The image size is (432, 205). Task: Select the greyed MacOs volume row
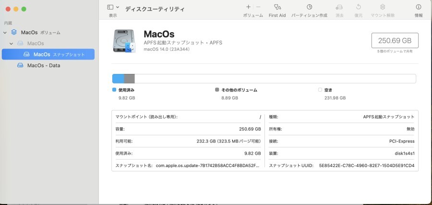tap(48, 43)
